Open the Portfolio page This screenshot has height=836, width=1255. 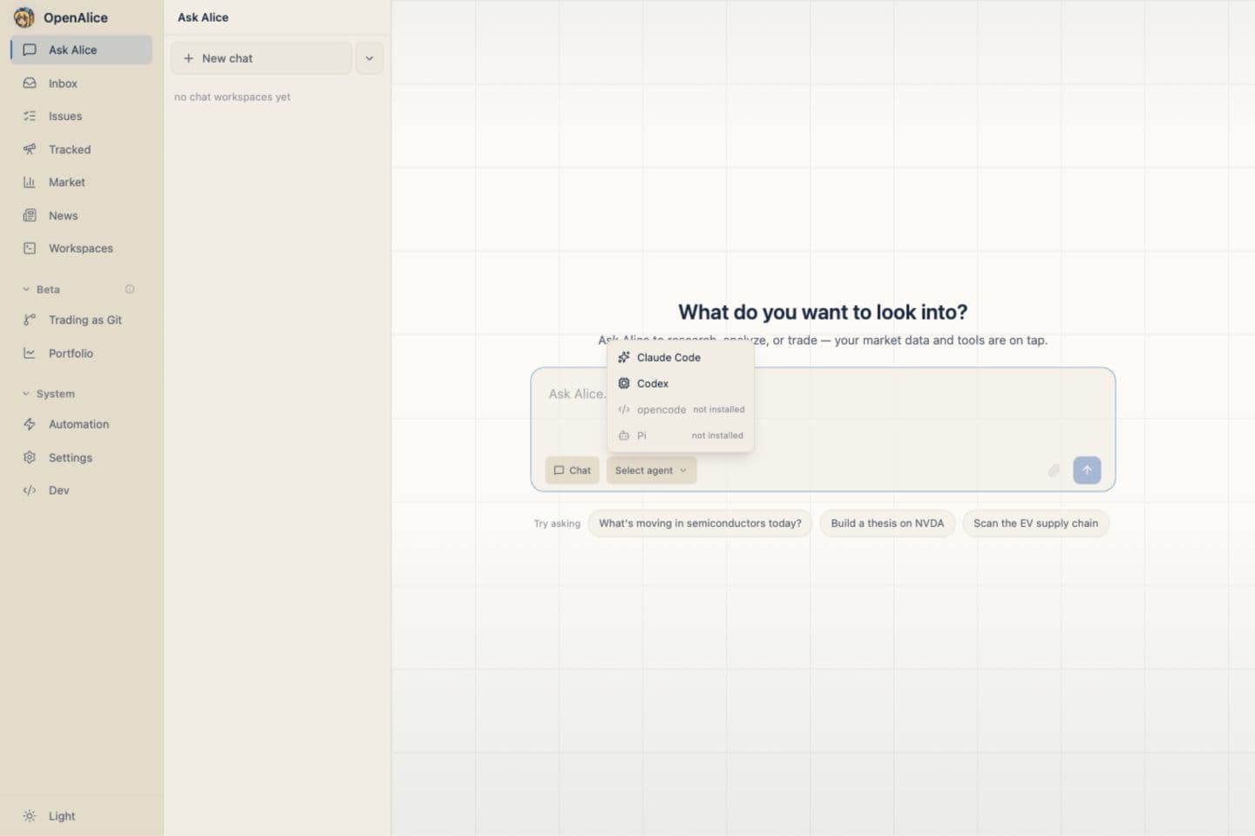click(x=82, y=354)
